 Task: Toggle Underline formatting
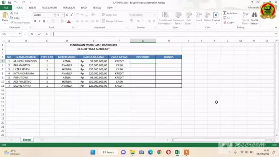[44, 21]
